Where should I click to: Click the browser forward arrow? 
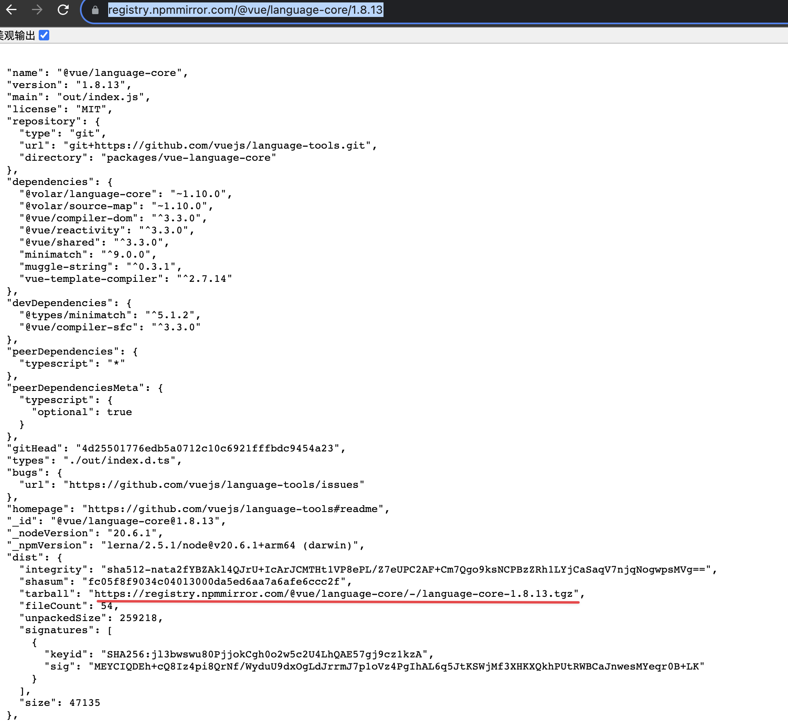[37, 10]
